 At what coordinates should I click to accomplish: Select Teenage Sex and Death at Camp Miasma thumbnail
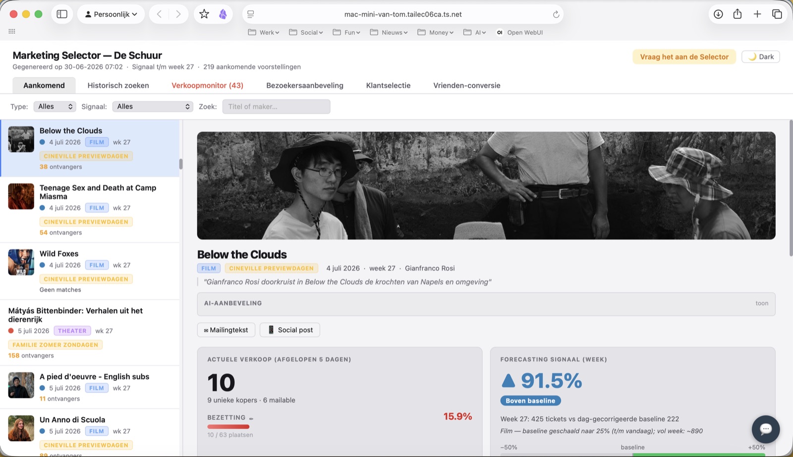point(21,196)
